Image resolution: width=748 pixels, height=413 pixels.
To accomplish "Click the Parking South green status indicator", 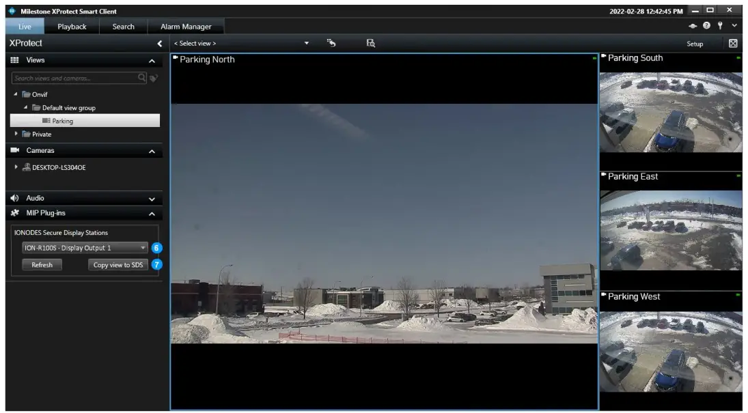I will pyautogui.click(x=738, y=58).
